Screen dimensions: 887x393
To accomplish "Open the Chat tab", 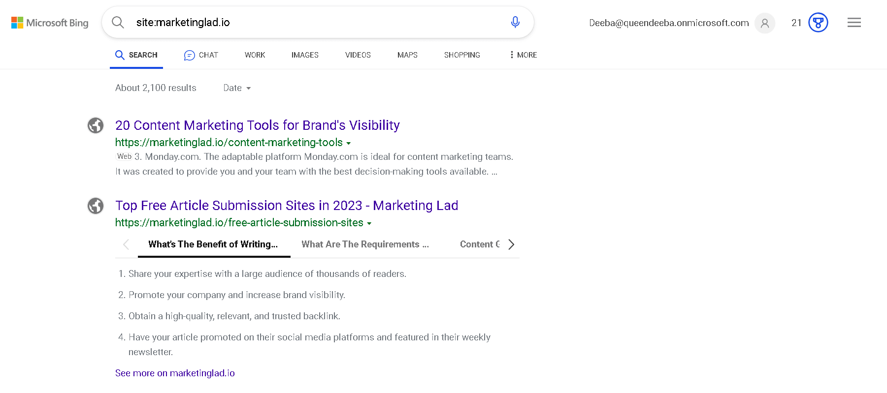I will tap(201, 55).
